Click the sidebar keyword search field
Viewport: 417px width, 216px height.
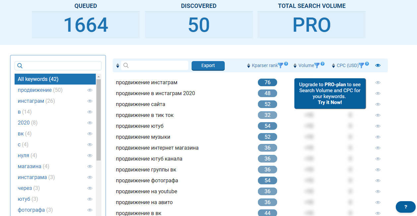click(x=58, y=66)
